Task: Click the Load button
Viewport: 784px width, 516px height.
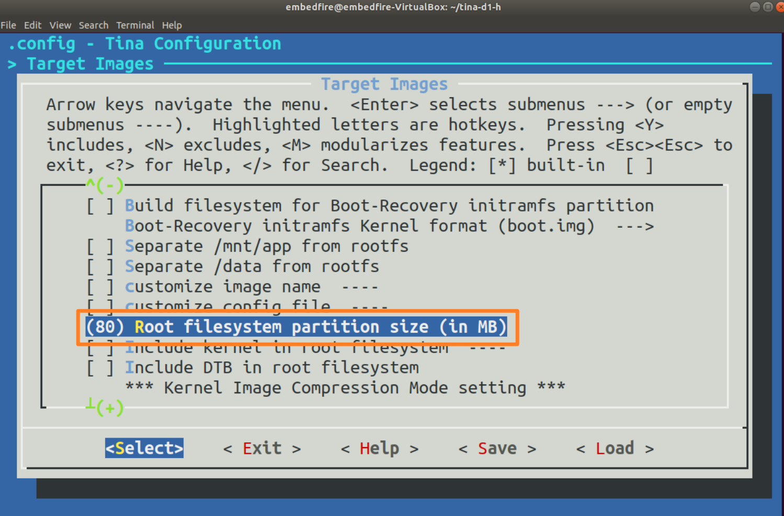Action: click(615, 448)
